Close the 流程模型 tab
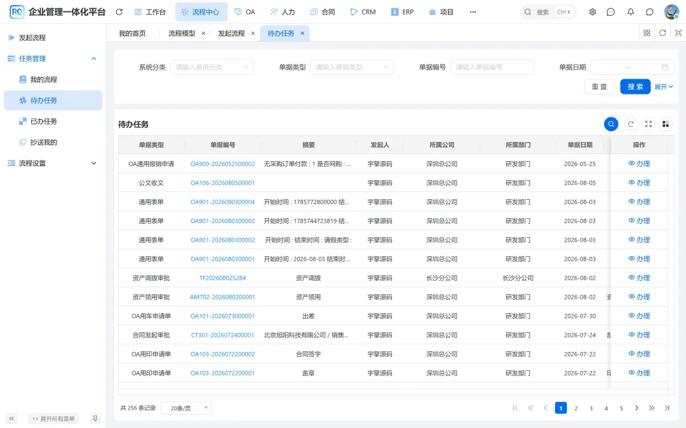 tap(203, 33)
